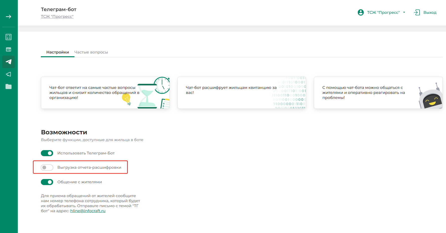This screenshot has height=233, width=446.
Task: Select the frequent questions chat-bot info card
Action: point(105,93)
